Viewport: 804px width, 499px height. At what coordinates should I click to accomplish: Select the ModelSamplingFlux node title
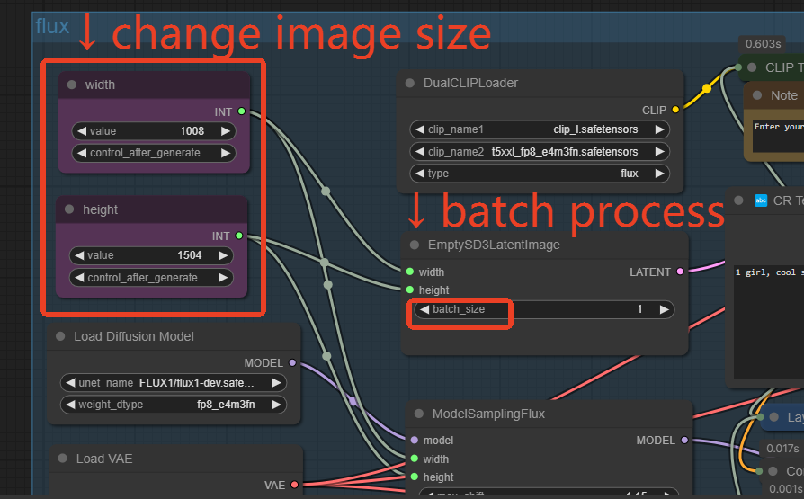488,414
